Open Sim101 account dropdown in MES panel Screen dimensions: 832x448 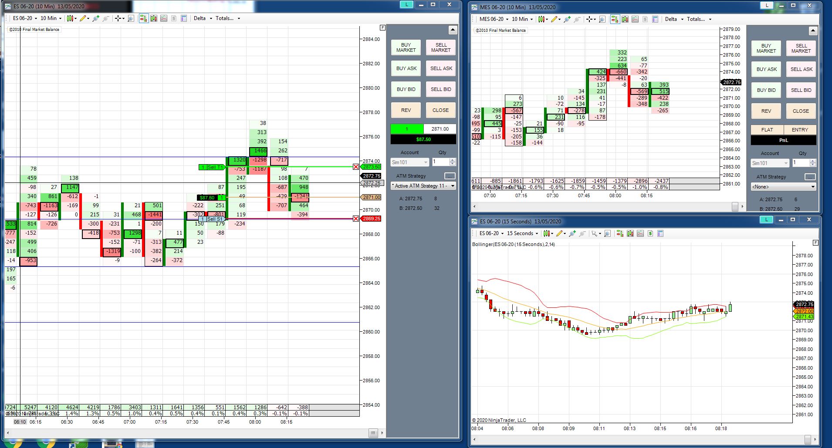tap(770, 163)
